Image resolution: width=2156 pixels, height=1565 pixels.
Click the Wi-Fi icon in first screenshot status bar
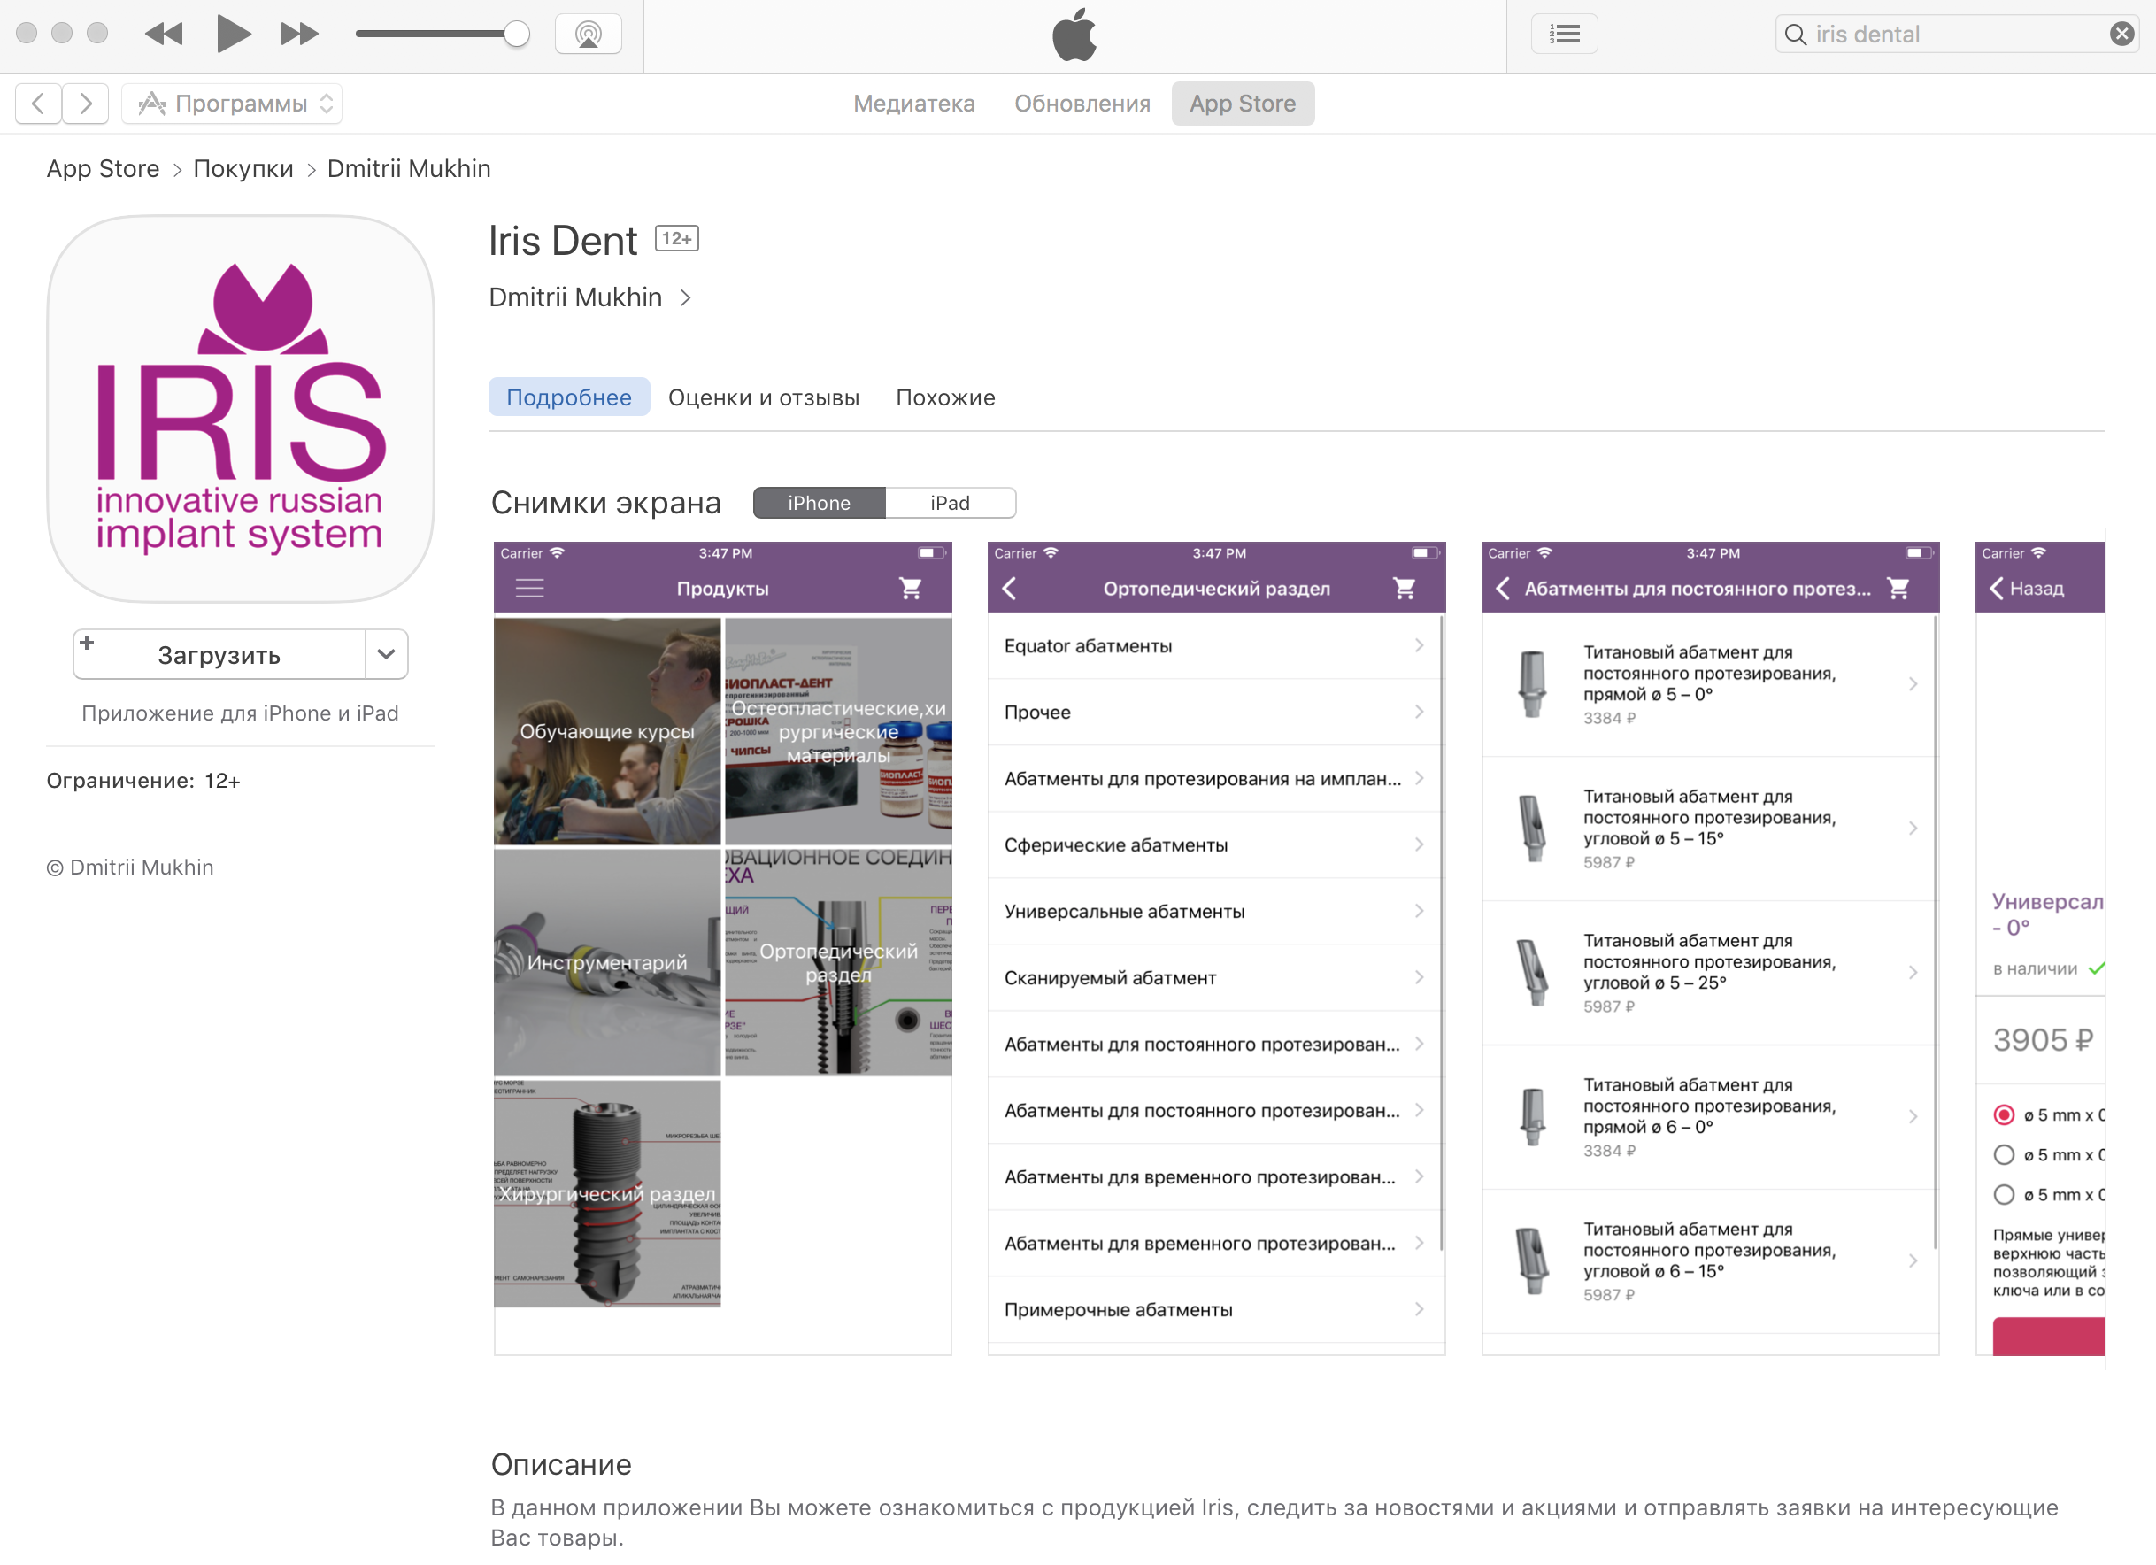557,552
